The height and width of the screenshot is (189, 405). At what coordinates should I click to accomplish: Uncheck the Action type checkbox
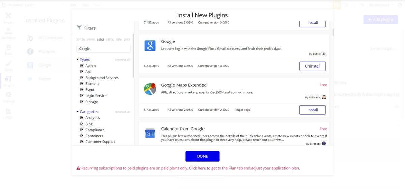click(82, 66)
